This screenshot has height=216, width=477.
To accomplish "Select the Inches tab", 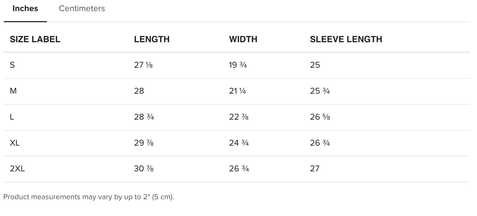I will [25, 9].
